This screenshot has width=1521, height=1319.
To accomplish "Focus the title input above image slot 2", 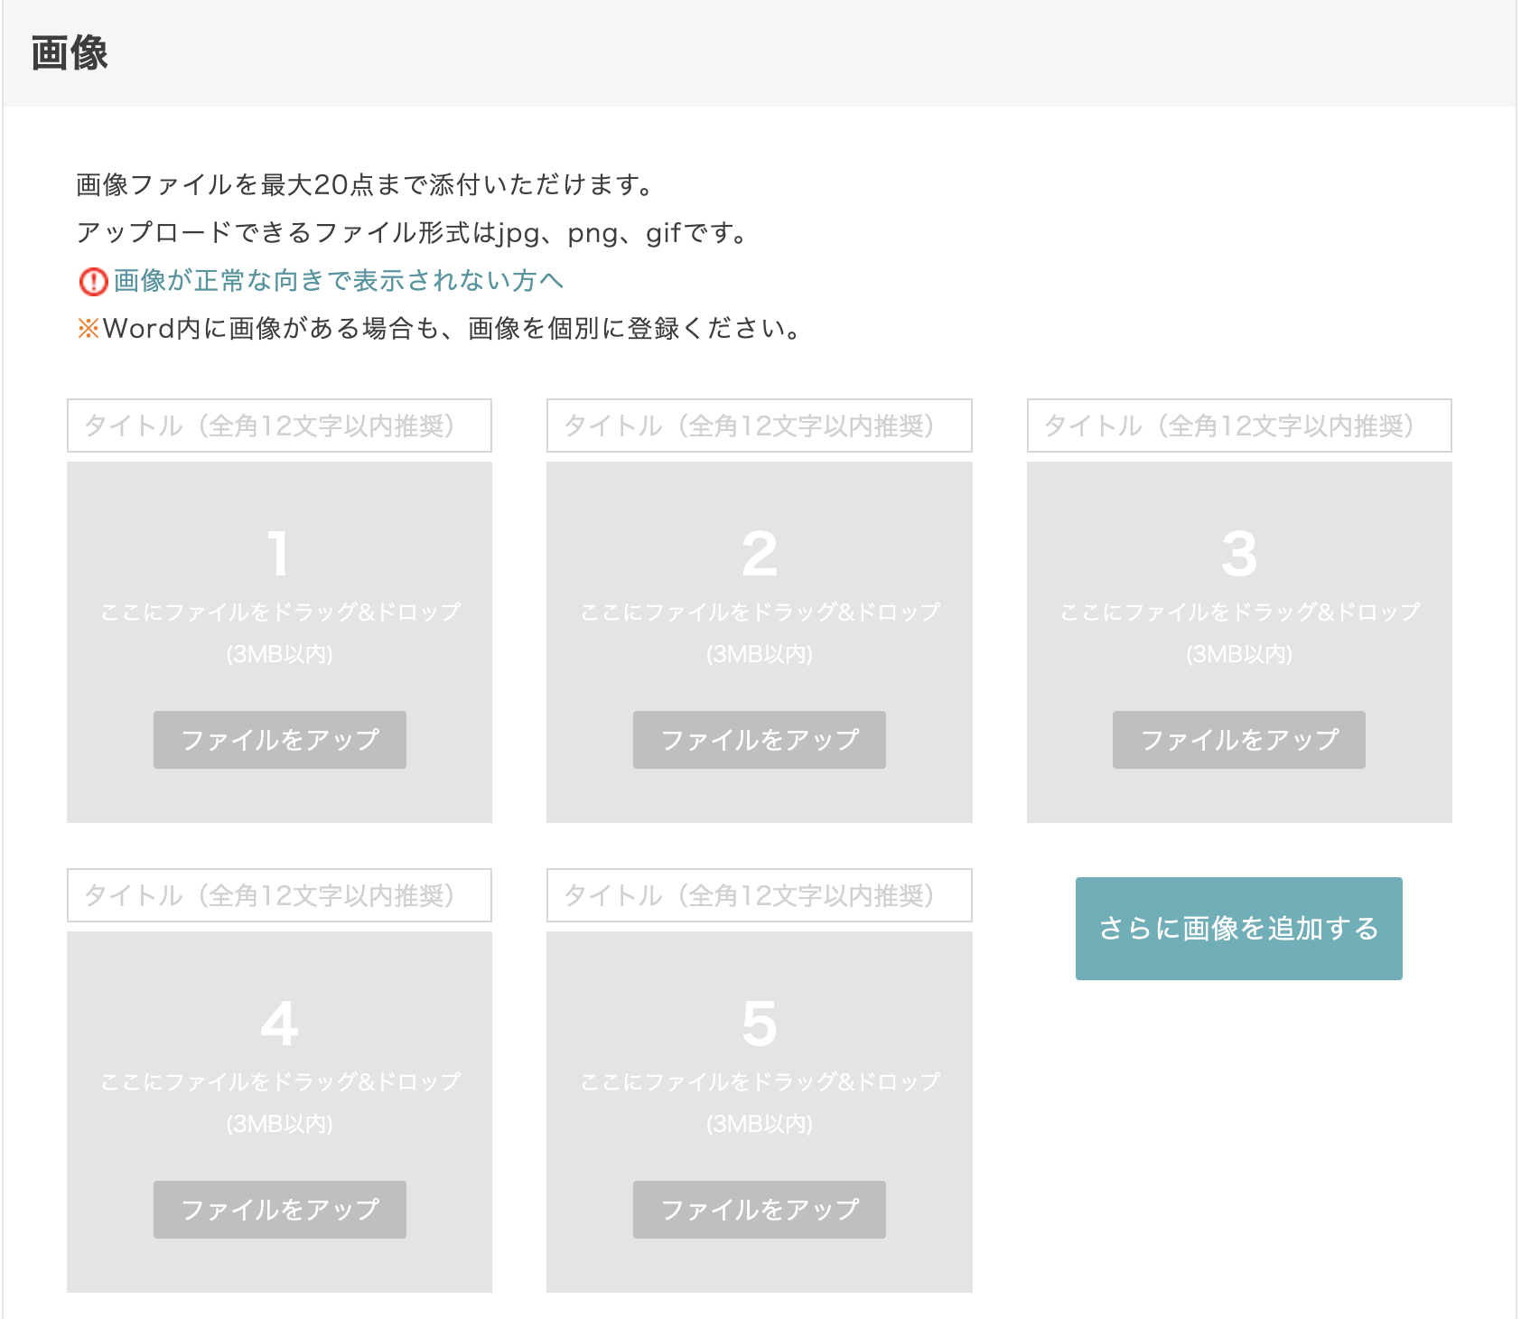I will click(x=759, y=426).
